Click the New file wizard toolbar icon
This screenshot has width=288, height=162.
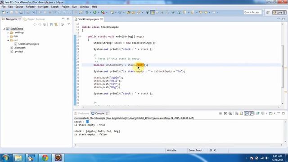coord(4,12)
